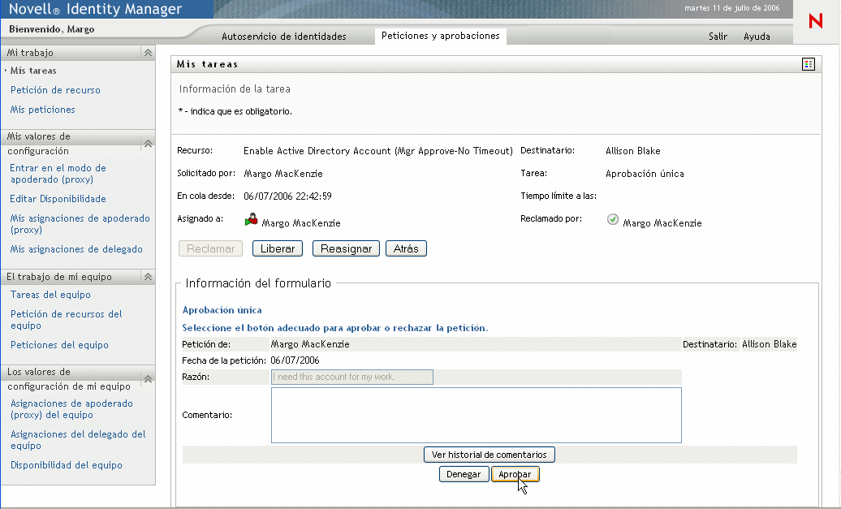Open Entrar en el modo de apoderado (proxy)
Viewport: 841px width, 509px height.
tap(58, 174)
